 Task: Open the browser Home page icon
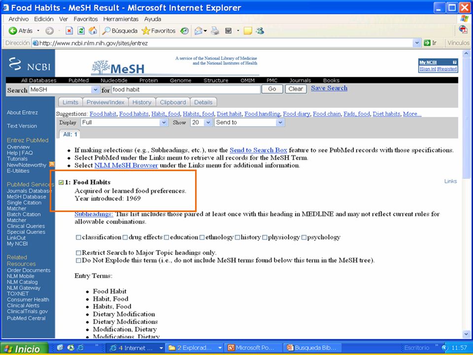tap(93, 31)
